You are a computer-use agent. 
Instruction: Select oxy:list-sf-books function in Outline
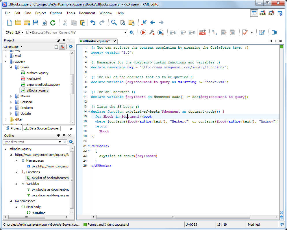pos(48,178)
